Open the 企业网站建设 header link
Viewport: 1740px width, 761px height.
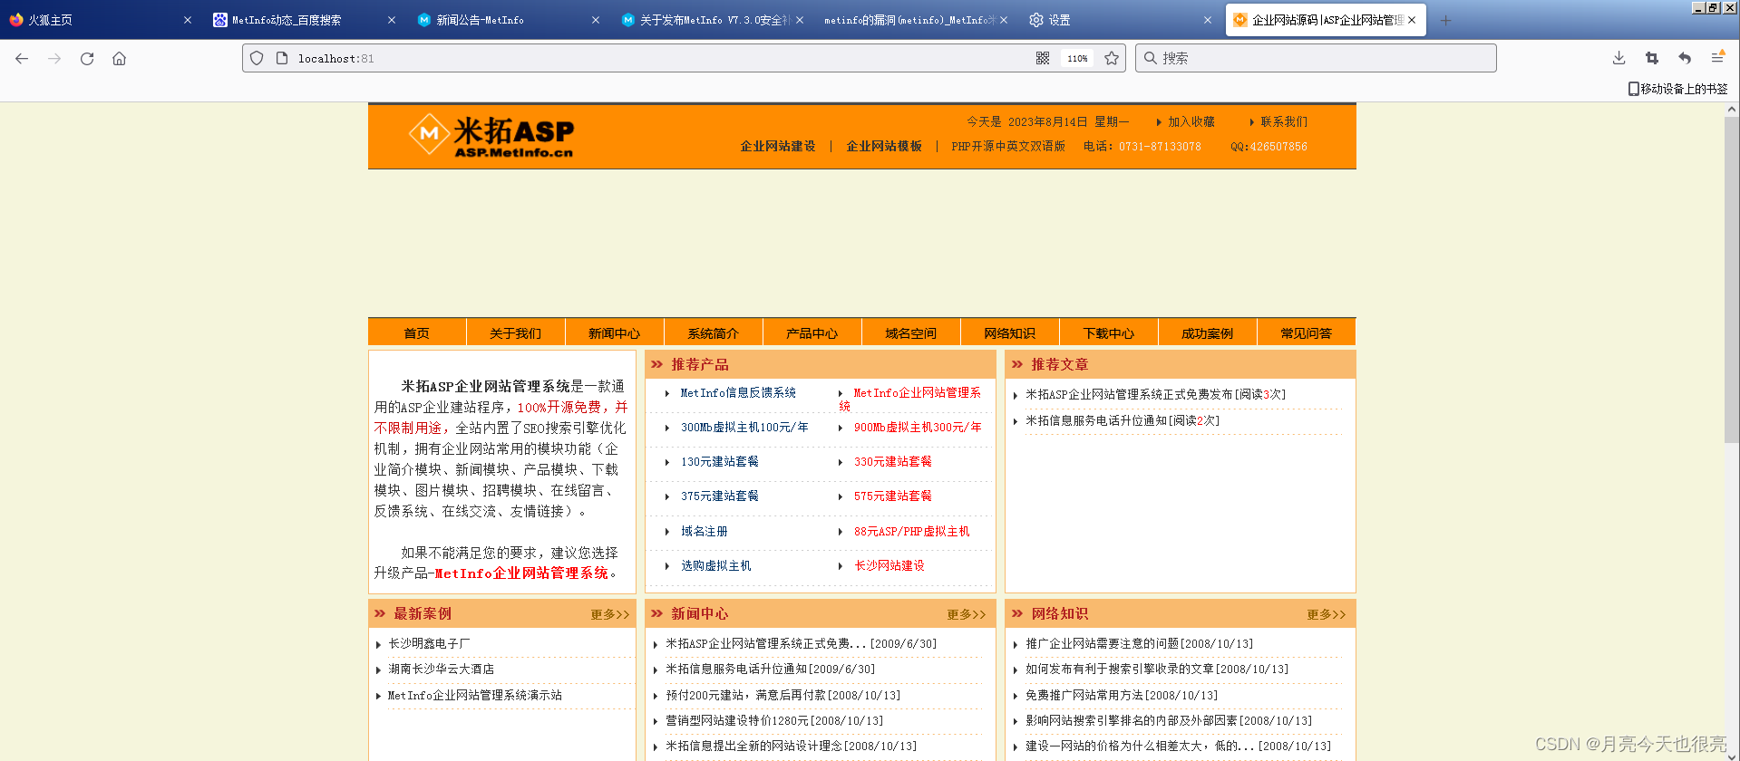778,146
